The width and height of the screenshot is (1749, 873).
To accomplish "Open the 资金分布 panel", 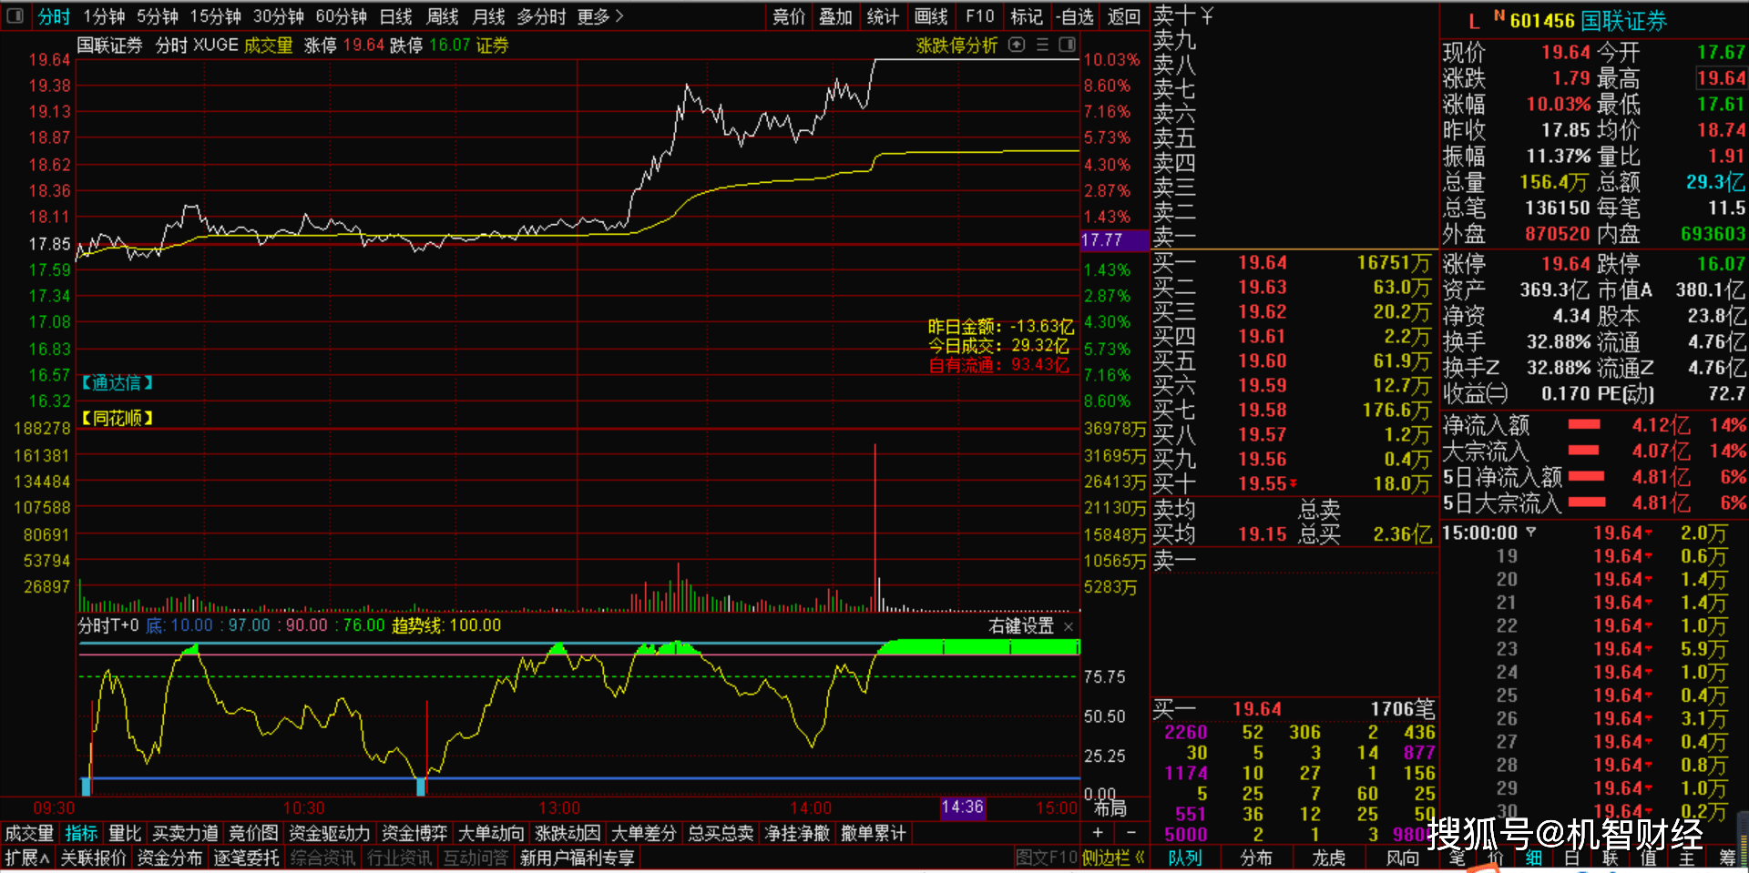I will 169,858.
